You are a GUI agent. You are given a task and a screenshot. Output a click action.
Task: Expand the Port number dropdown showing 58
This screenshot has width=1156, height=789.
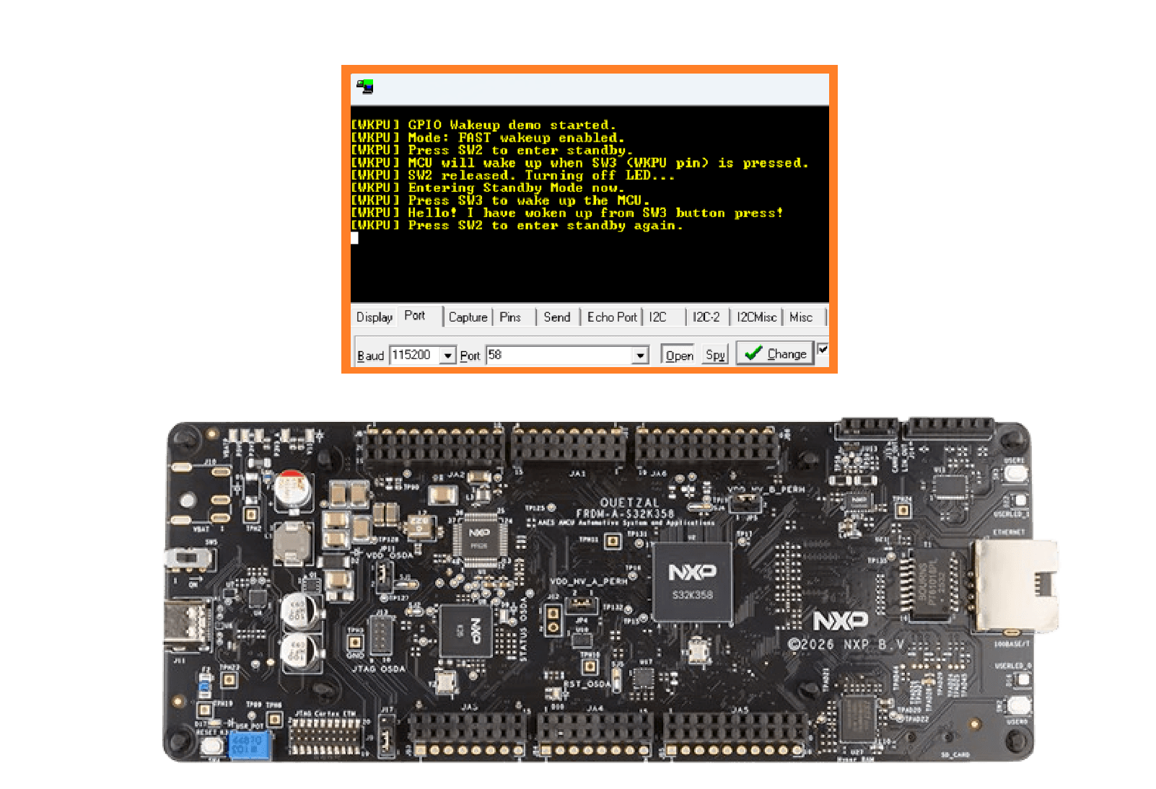(639, 356)
